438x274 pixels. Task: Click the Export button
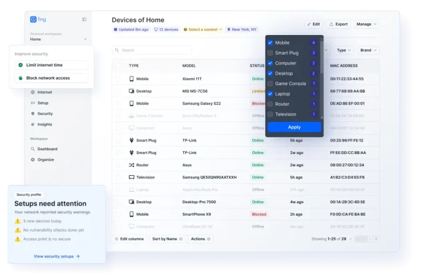[339, 24]
